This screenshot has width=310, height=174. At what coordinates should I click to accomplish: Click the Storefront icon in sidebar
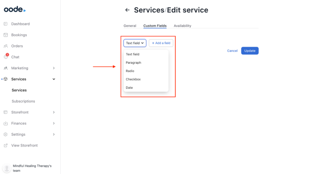(6, 112)
